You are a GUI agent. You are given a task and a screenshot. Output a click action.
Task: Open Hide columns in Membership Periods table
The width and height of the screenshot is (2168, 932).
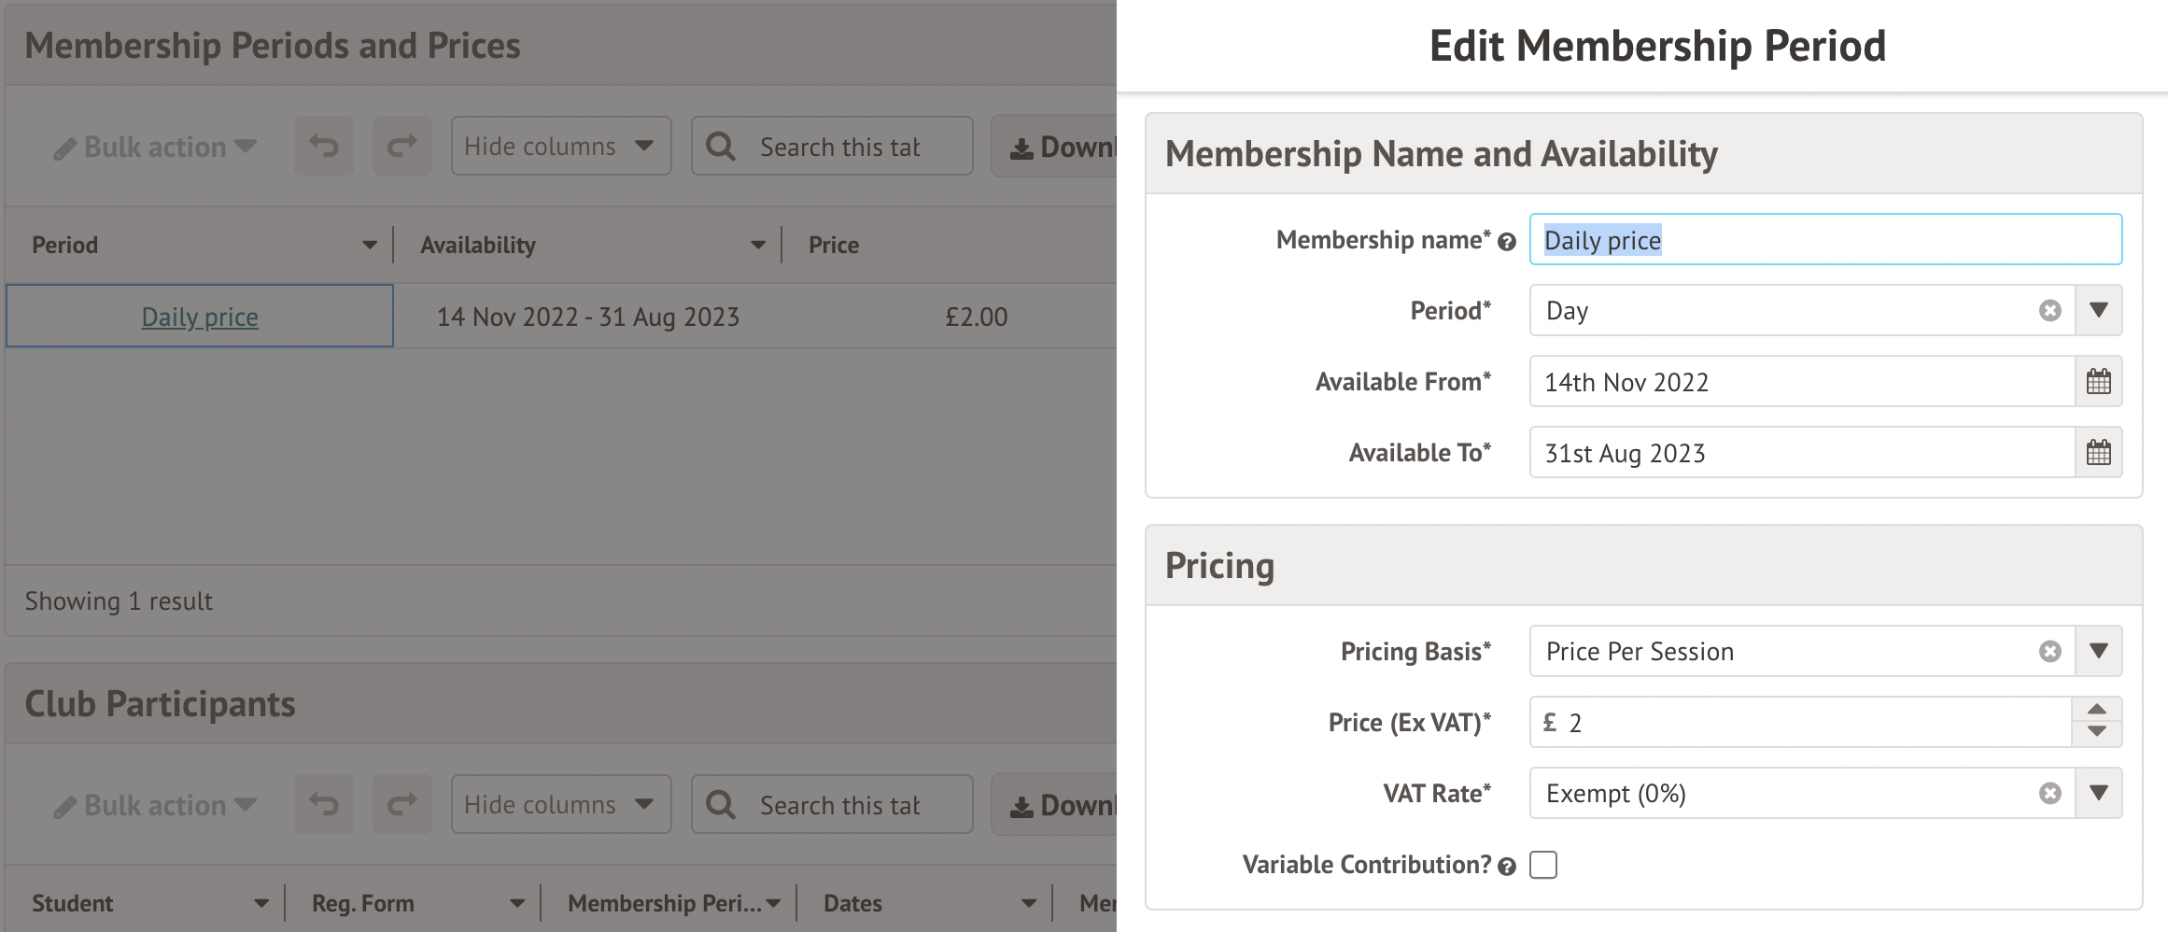pyautogui.click(x=560, y=147)
